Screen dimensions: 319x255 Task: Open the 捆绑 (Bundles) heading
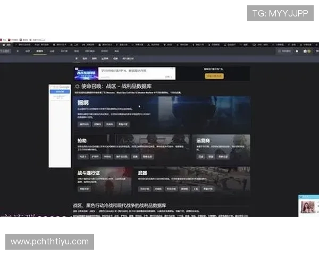(83, 103)
